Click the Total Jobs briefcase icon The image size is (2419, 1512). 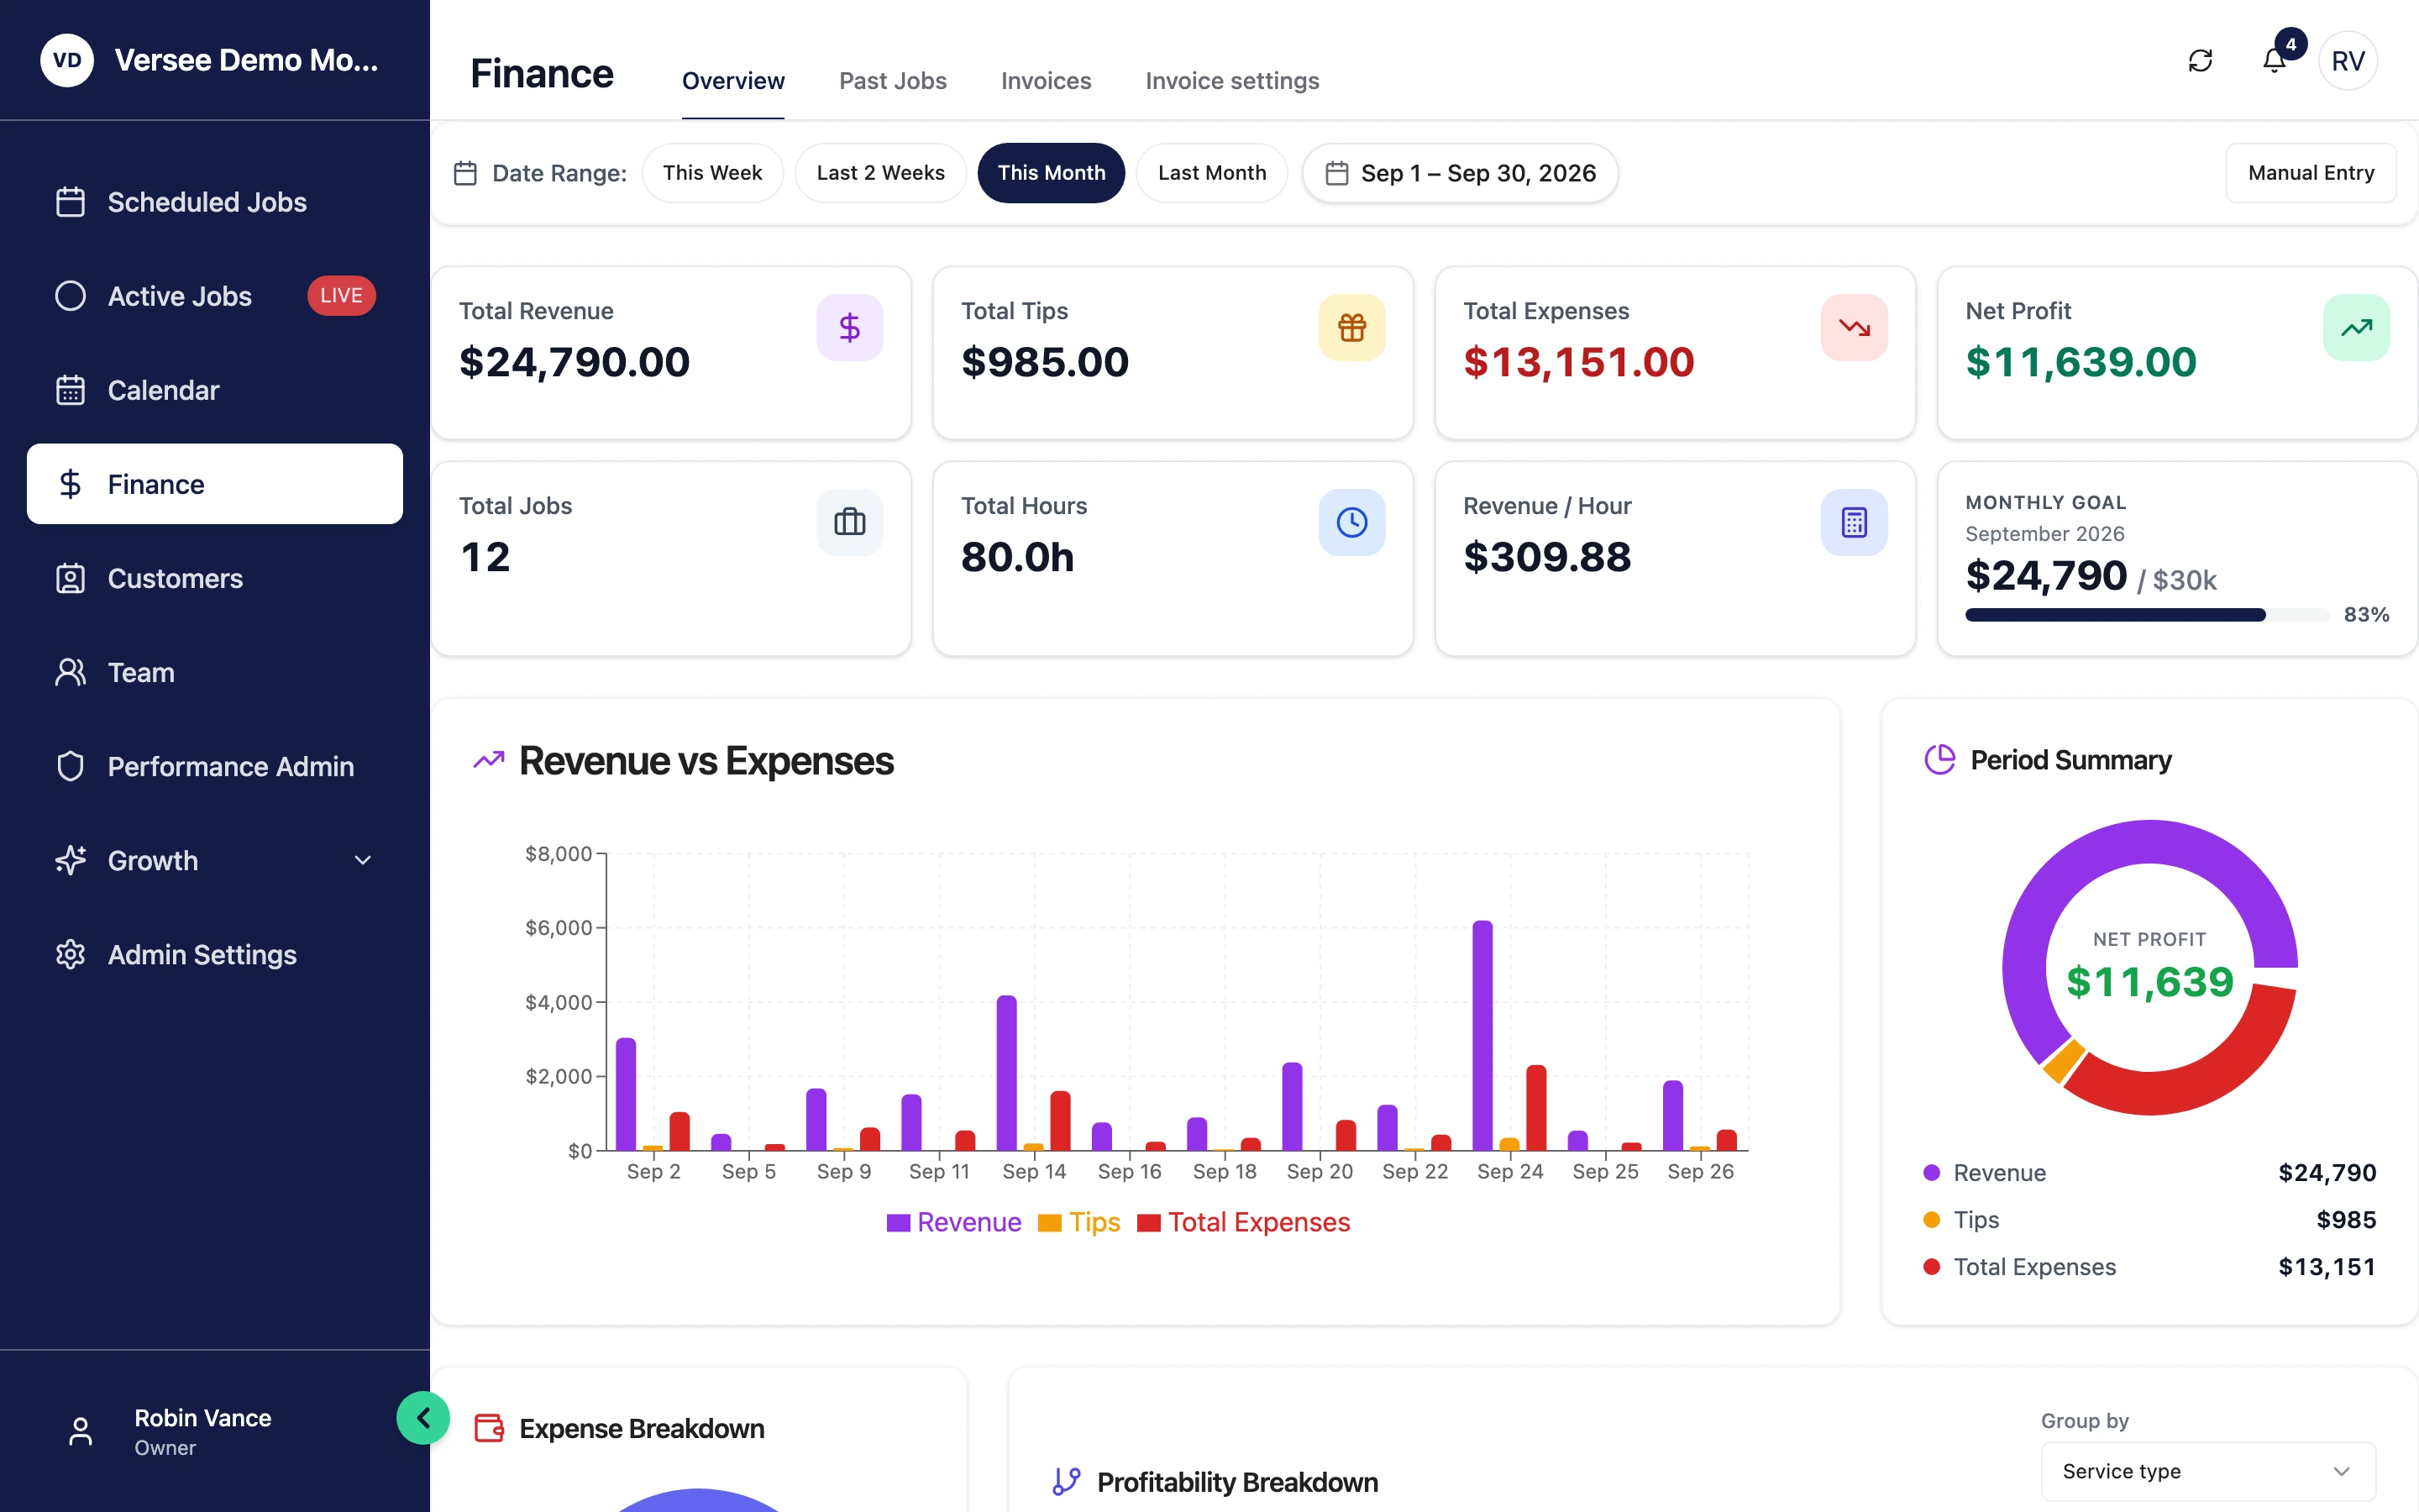click(x=850, y=522)
